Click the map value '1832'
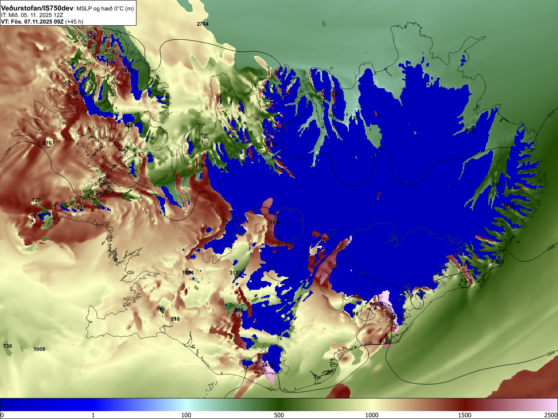The image size is (558, 419). 79,93
